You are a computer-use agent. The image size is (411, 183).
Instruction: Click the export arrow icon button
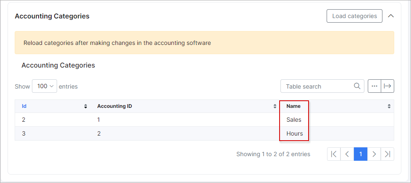387,86
